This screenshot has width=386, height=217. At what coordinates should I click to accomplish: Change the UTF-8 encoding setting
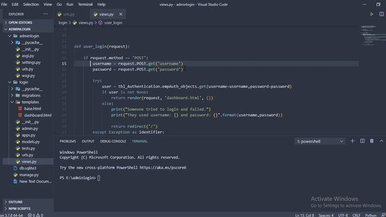coord(343,215)
